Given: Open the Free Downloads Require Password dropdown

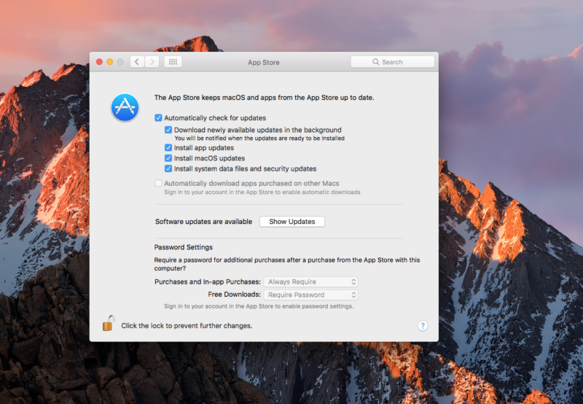Looking at the screenshot, I should click(311, 295).
